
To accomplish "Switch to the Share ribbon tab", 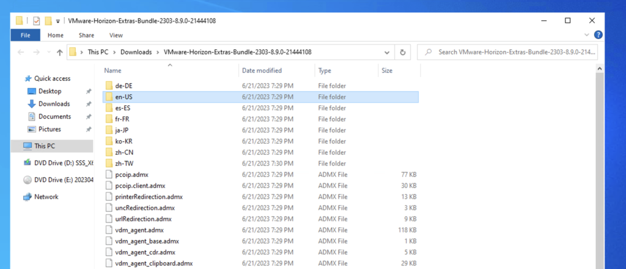I will [x=86, y=35].
